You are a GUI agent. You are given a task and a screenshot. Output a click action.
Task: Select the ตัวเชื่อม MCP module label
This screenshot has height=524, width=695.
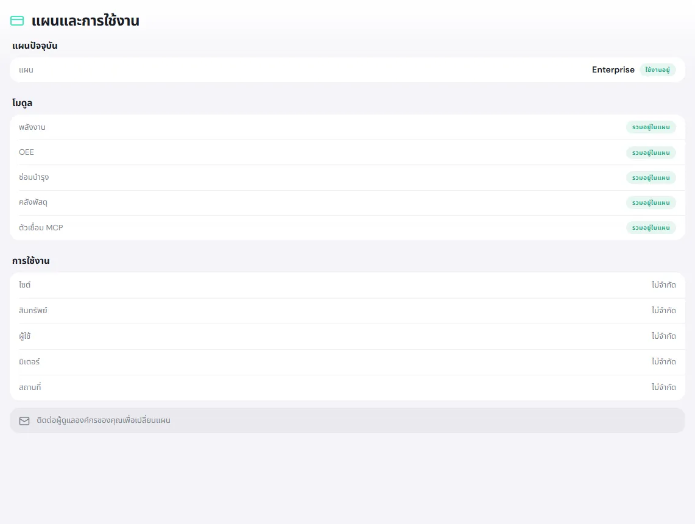coord(41,227)
